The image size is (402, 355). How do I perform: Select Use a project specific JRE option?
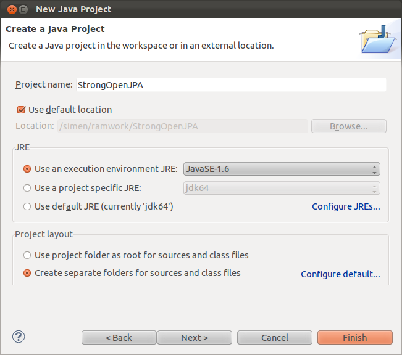[27, 188]
